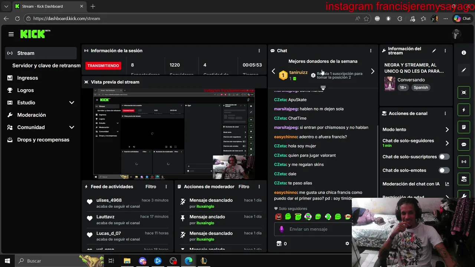Open League of Legends taskbar icon
The width and height of the screenshot is (475, 267).
click(203, 261)
